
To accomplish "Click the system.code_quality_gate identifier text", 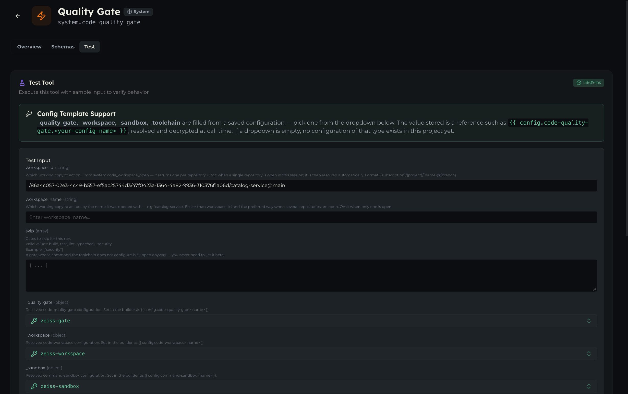I will 99,22.
